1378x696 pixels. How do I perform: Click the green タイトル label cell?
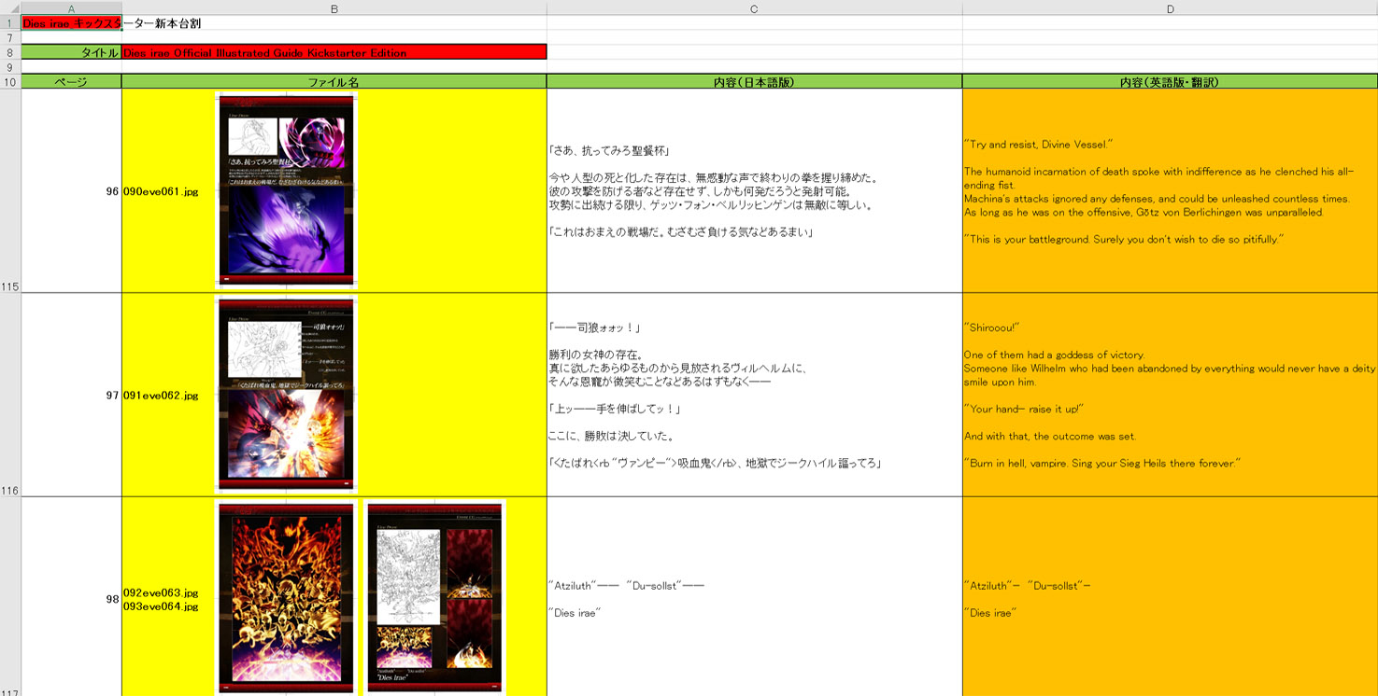click(x=71, y=53)
